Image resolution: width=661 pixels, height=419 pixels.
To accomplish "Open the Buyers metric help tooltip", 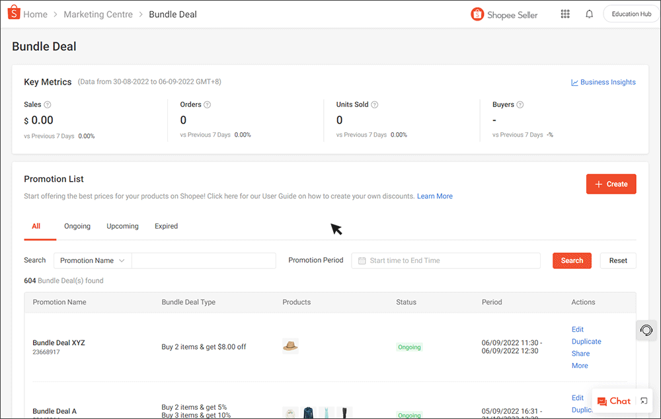I will (x=520, y=104).
